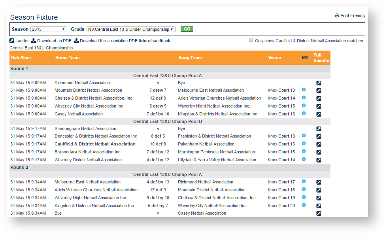Click the Season Fixture page title
The image size is (387, 236).
(34, 17)
